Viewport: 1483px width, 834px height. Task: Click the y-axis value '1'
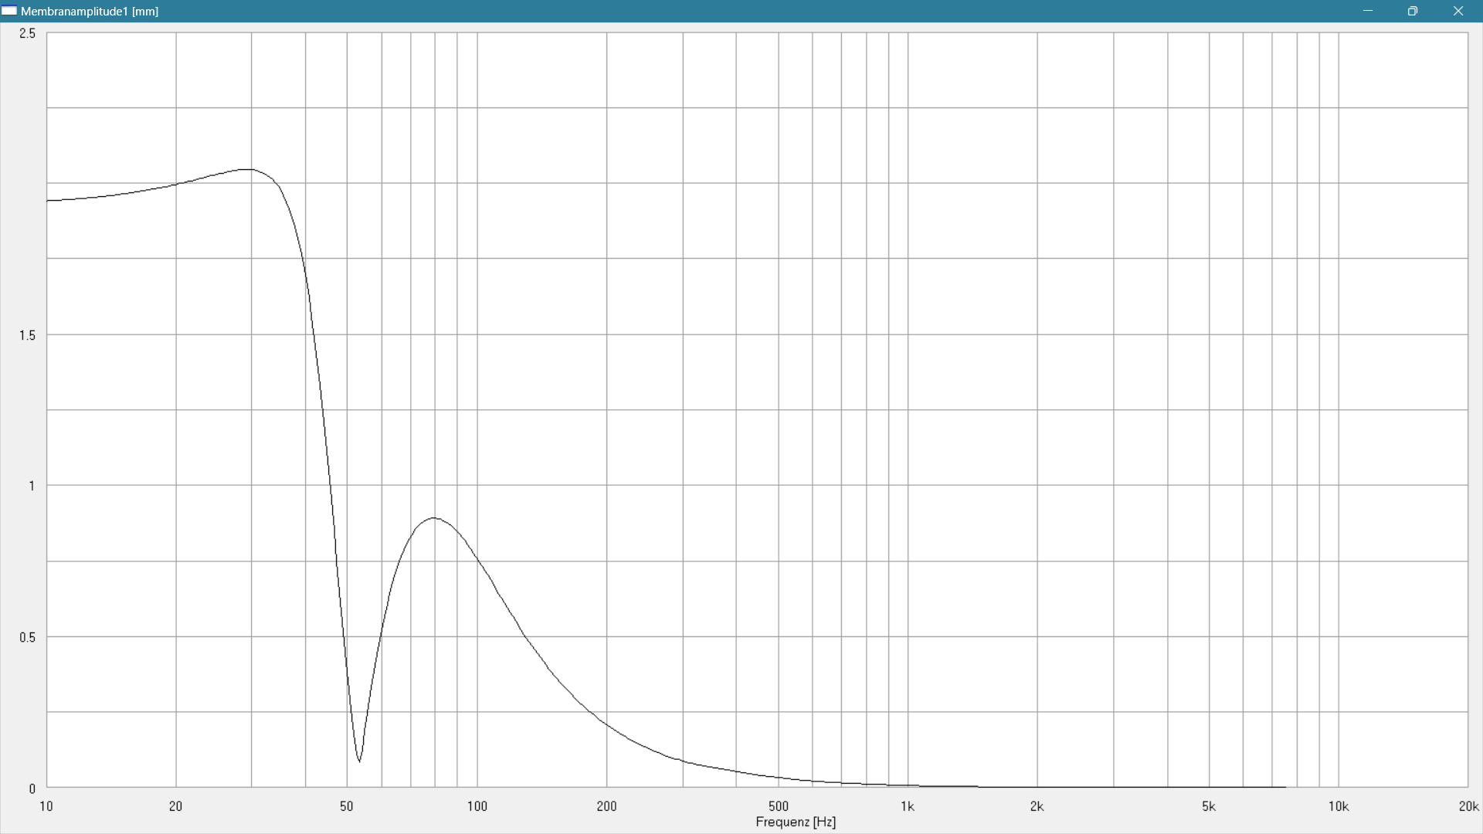point(32,486)
